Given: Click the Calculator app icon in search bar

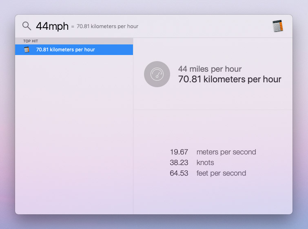Looking at the screenshot, I should 278,26.
